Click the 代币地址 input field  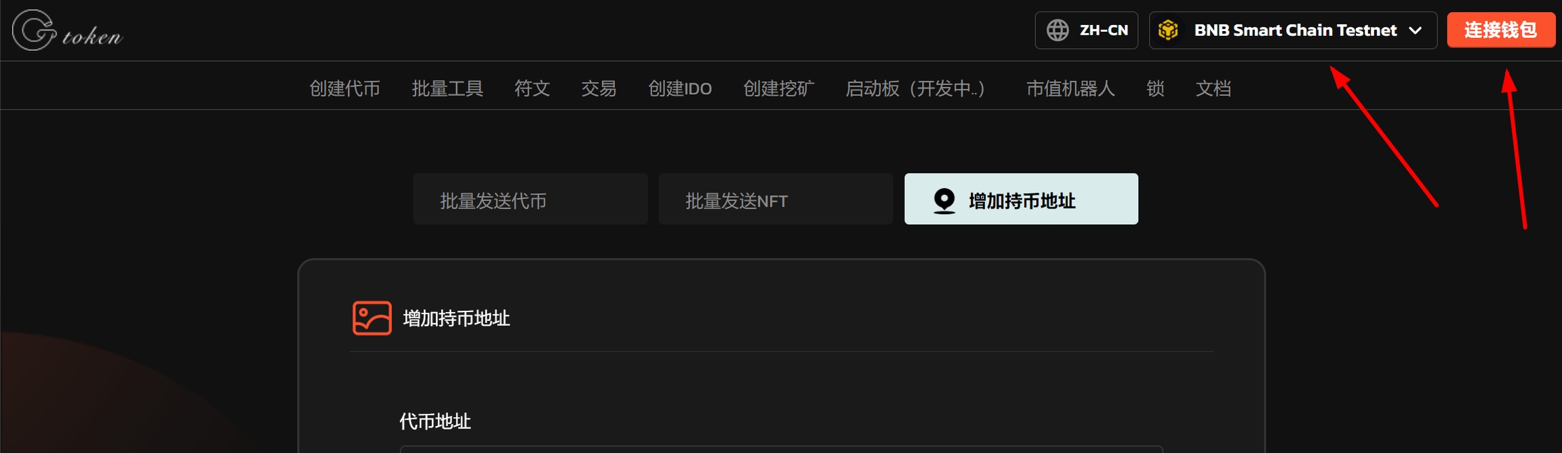pos(782,449)
